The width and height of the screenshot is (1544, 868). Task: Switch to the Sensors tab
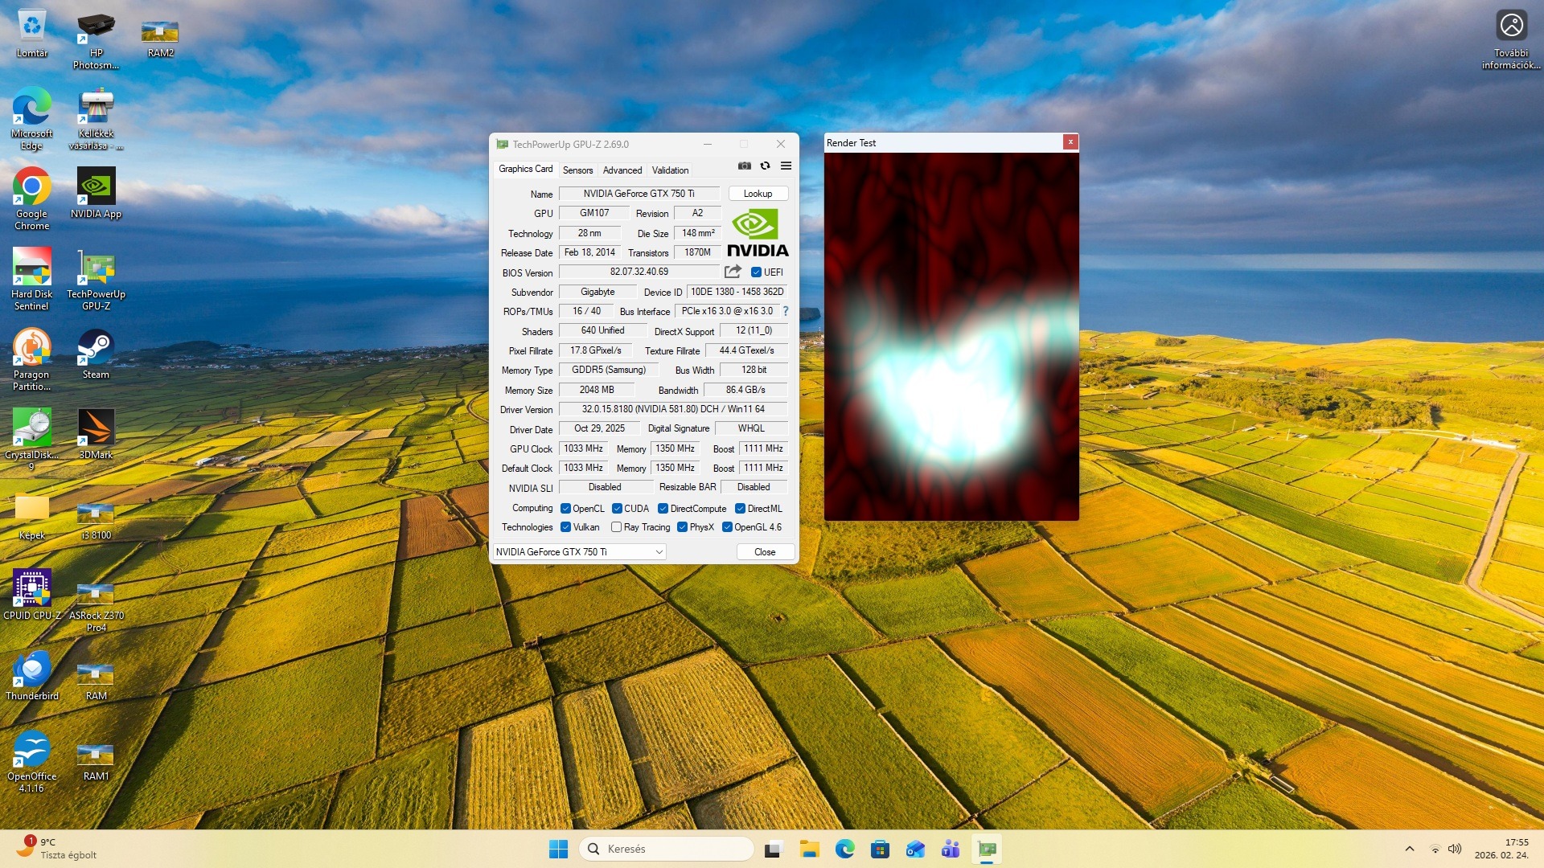click(x=577, y=170)
